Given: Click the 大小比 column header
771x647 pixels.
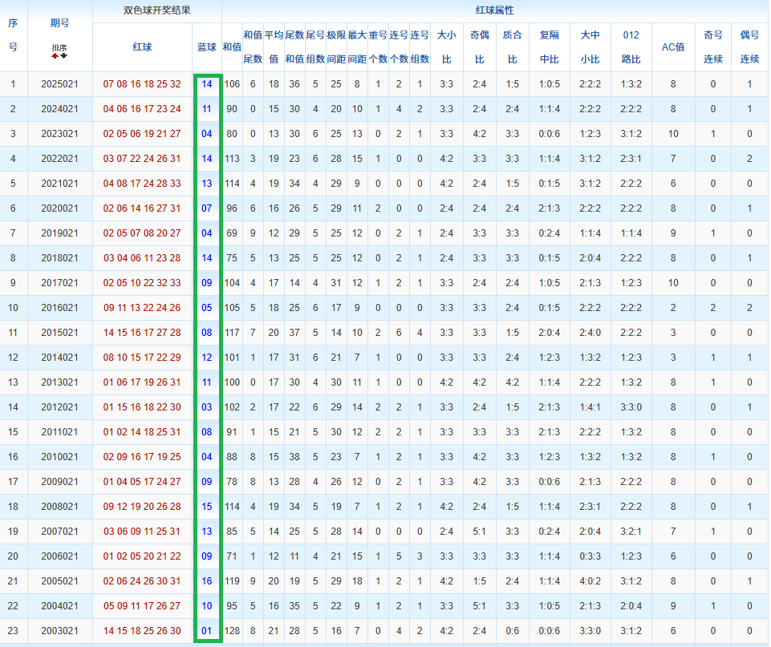Looking at the screenshot, I should [446, 47].
